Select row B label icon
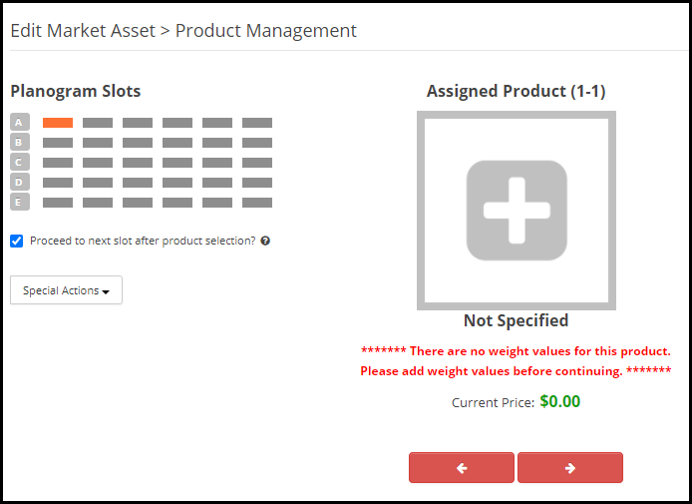 (x=20, y=143)
